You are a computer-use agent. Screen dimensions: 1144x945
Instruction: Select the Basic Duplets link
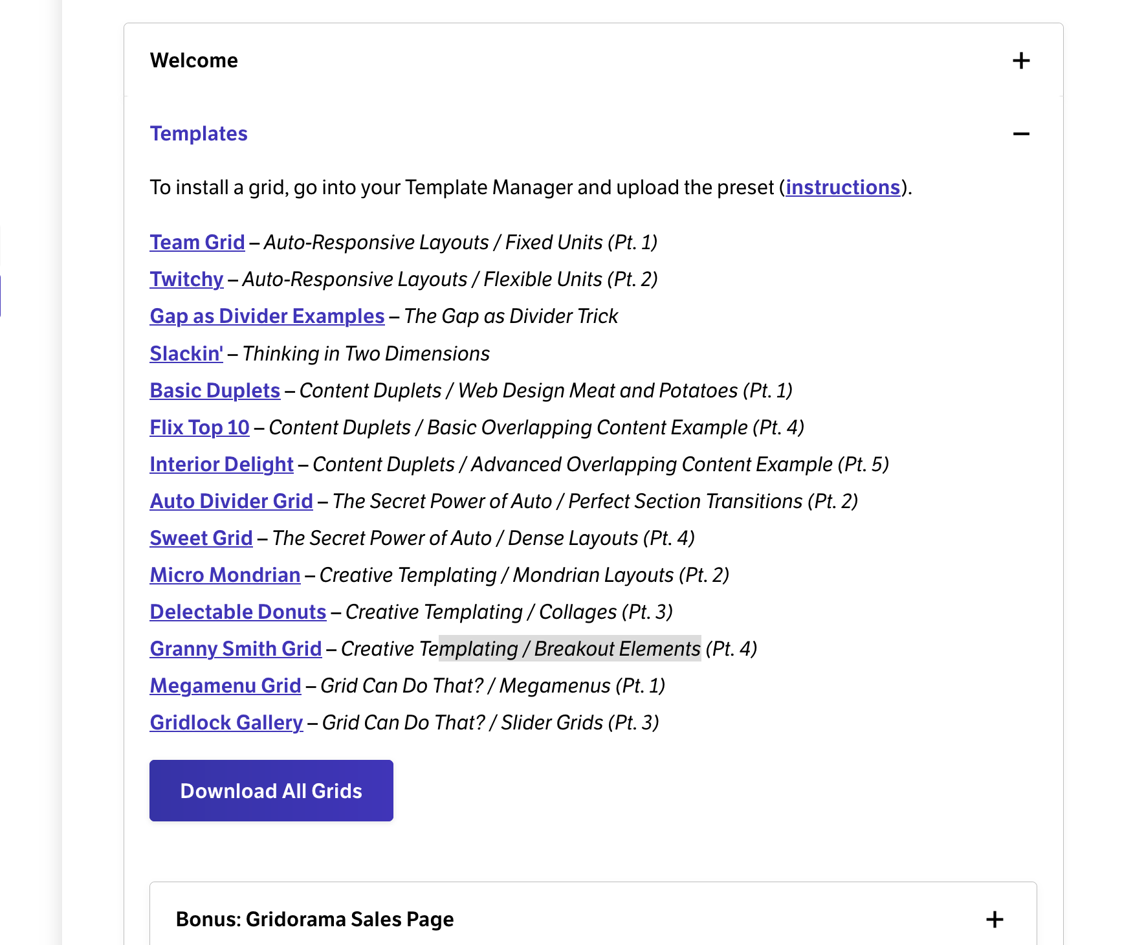click(215, 390)
